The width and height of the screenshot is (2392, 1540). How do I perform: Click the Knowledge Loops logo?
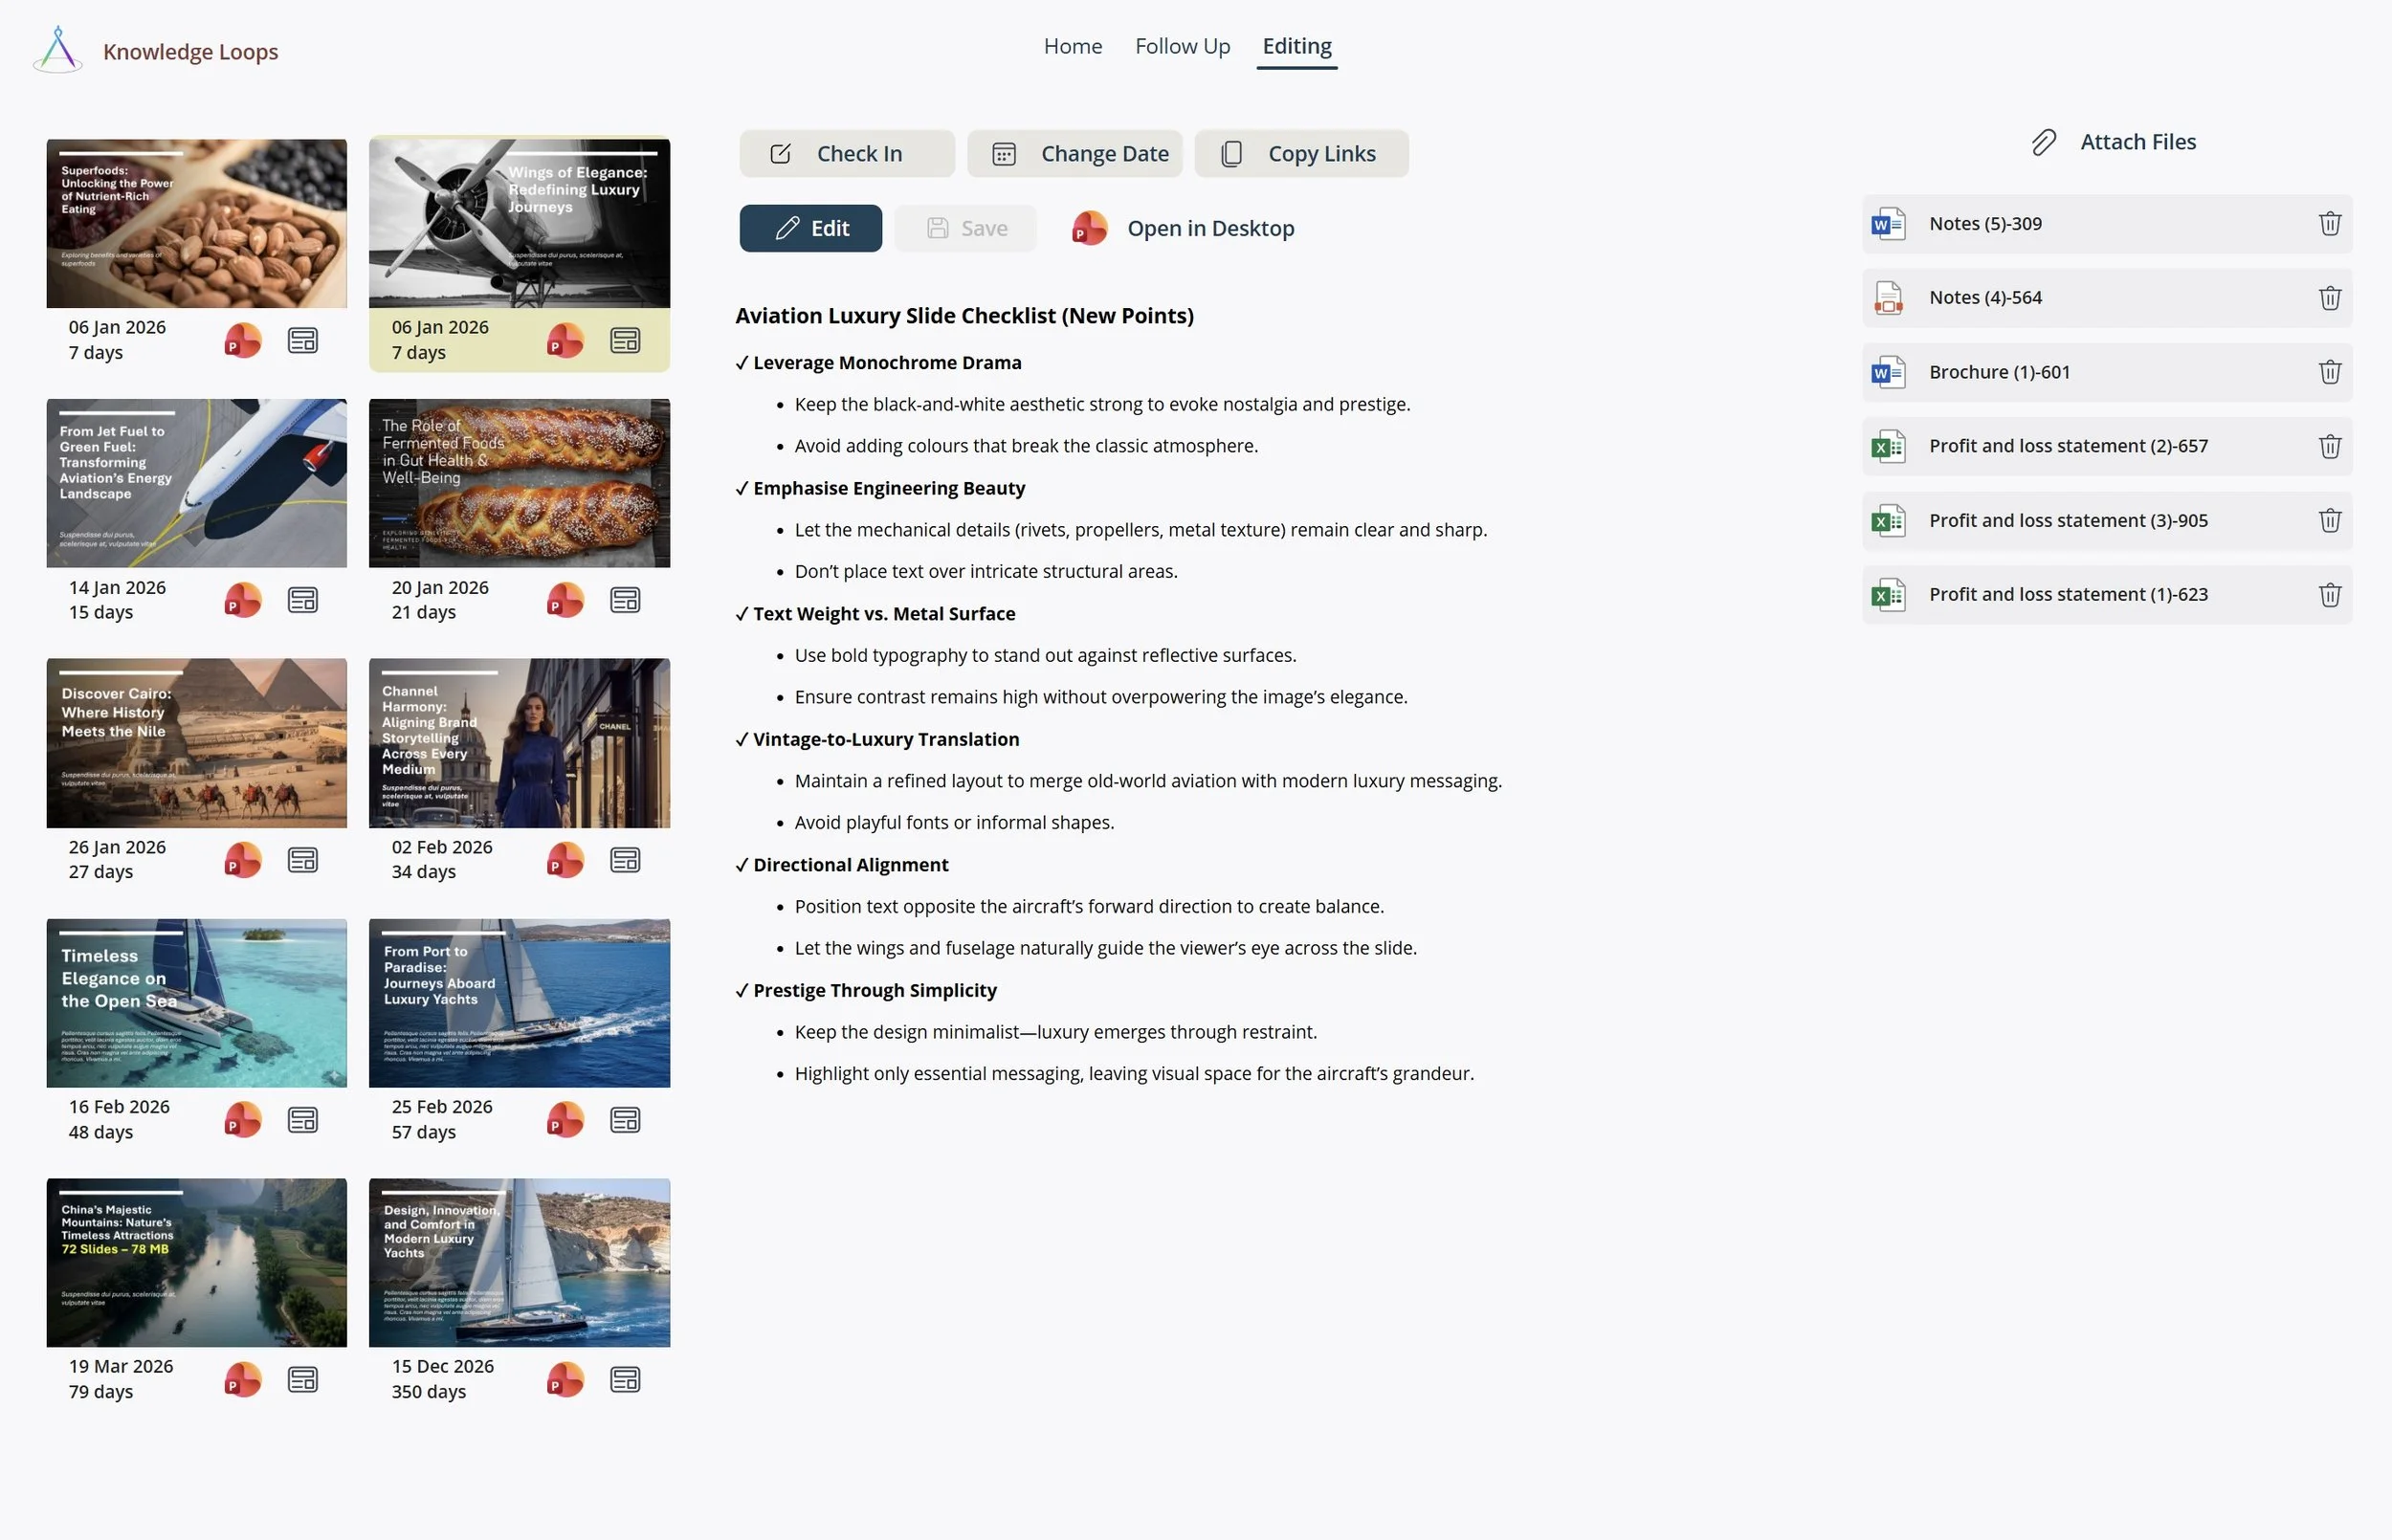click(58, 50)
